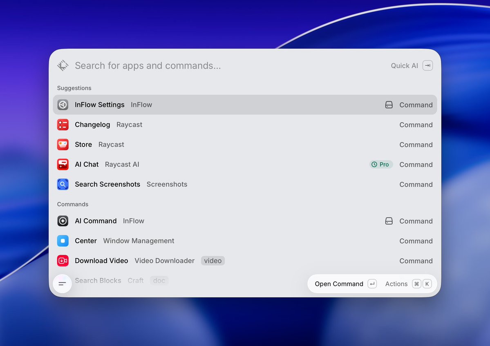This screenshot has height=346, width=490.
Task: Open the round menu button at bottom left
Action: (x=63, y=283)
